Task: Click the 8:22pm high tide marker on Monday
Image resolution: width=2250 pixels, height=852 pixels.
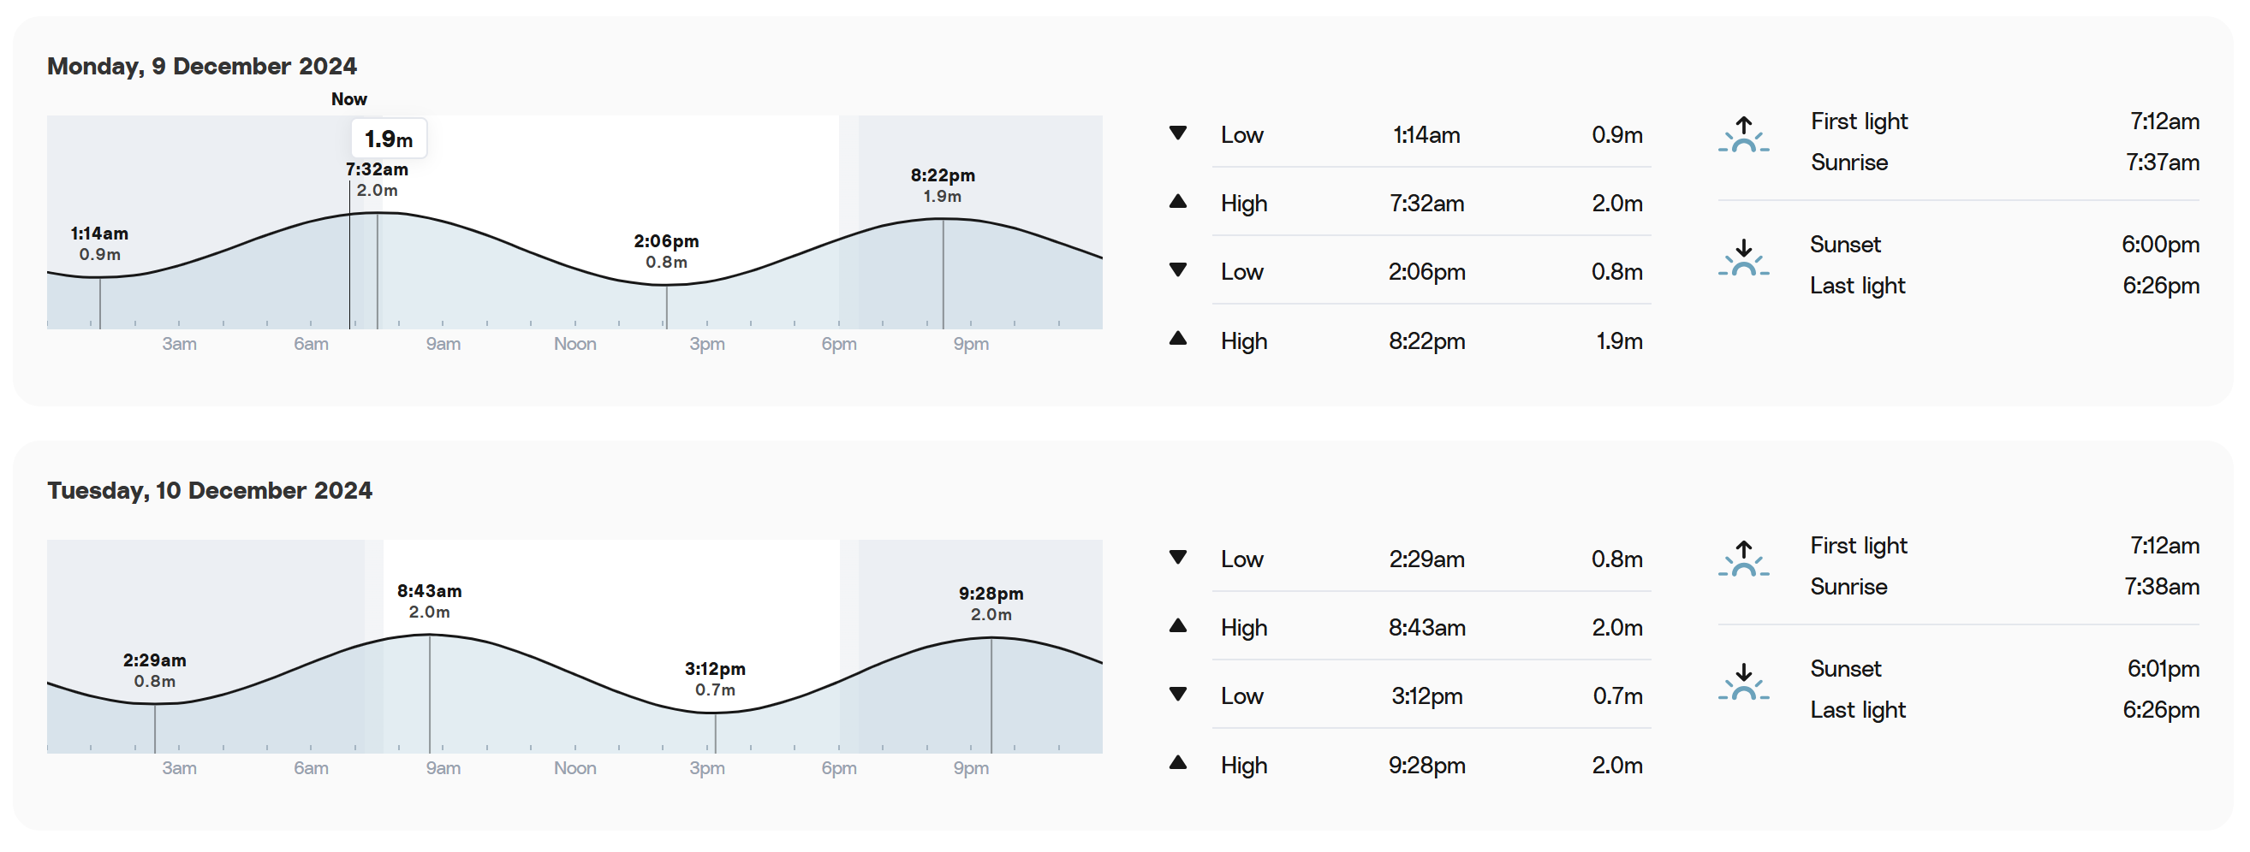Action: pos(943,185)
